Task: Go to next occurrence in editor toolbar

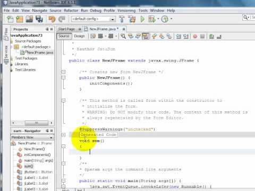Action: pos(138,36)
